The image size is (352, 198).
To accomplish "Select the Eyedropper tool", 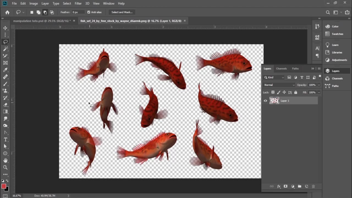I will (x=5, y=70).
